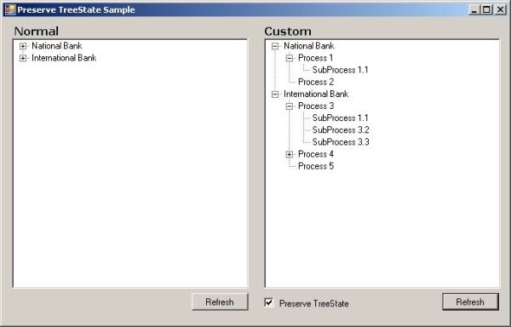511x327 pixels.
Task: Collapse Process 3 node
Action: click(x=290, y=106)
